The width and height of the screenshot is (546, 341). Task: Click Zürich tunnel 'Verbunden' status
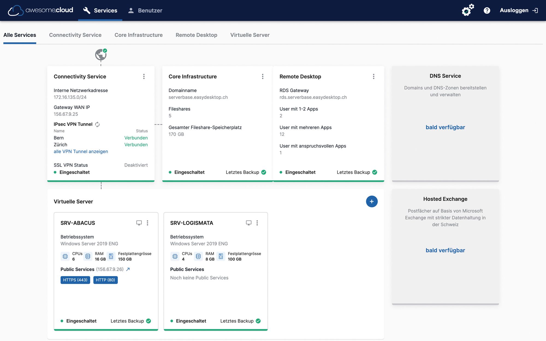point(136,145)
